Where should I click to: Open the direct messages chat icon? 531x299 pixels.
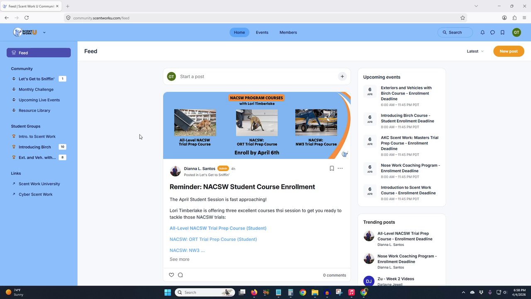point(492,32)
